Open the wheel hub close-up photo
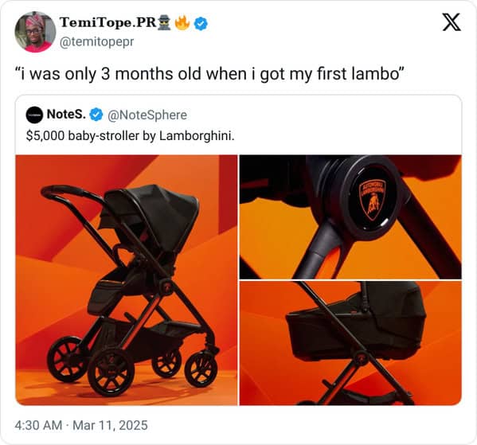 point(350,217)
